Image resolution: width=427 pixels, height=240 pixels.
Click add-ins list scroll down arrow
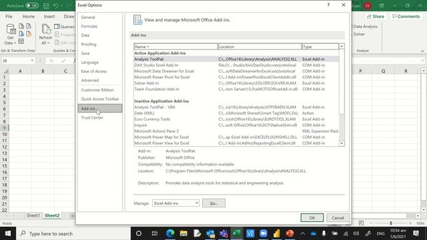point(342,143)
